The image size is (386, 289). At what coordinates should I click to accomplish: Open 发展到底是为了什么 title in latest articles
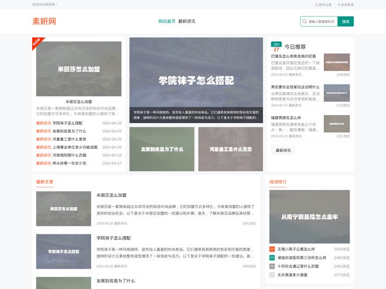pyautogui.click(x=115, y=280)
